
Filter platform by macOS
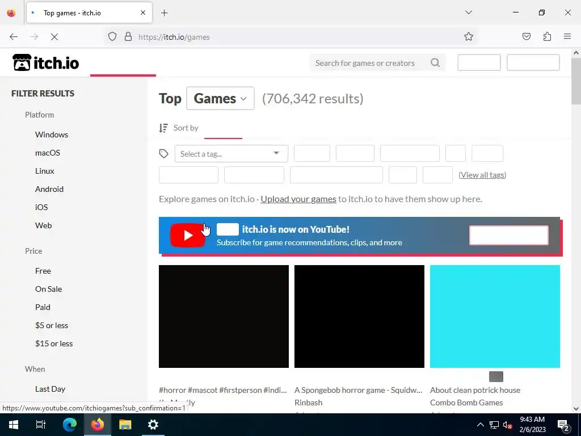48,153
